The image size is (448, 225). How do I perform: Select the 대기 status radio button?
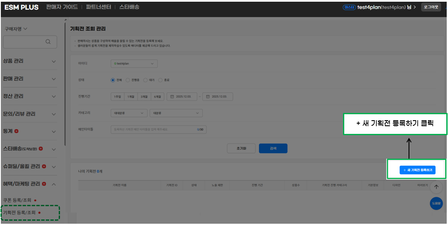point(145,80)
